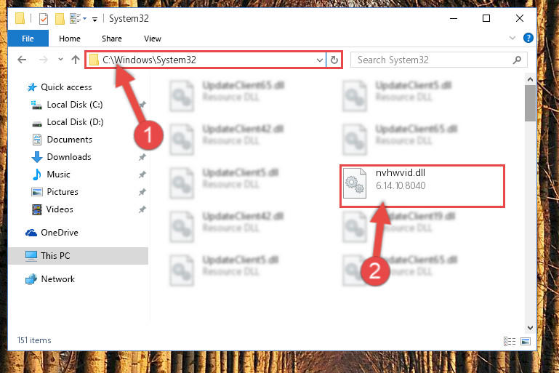Expand the ribbon with chevron
This screenshot has width=559, height=373.
coord(512,38)
